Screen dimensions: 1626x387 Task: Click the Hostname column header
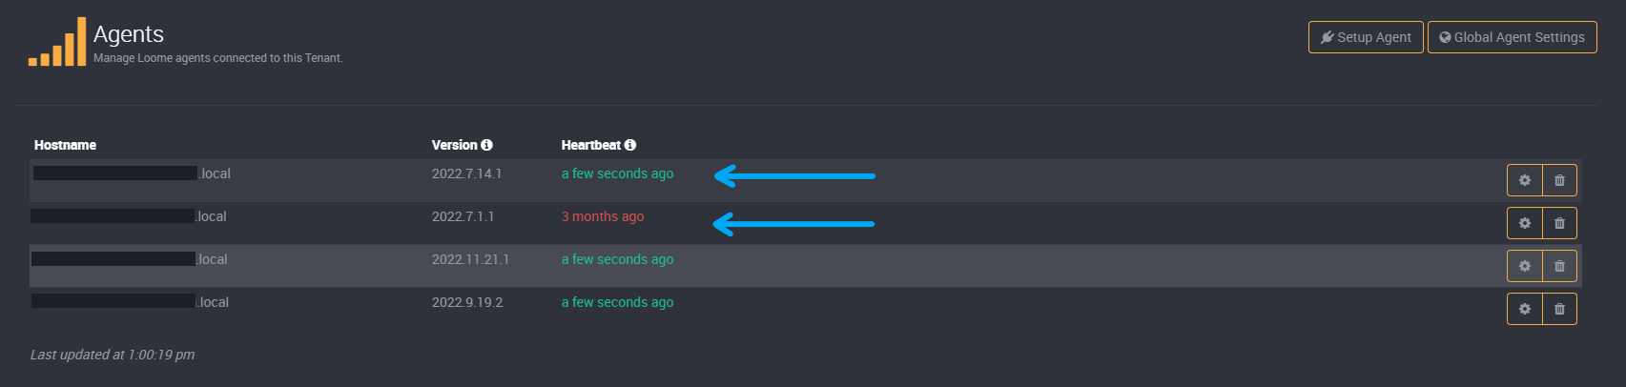coord(65,145)
